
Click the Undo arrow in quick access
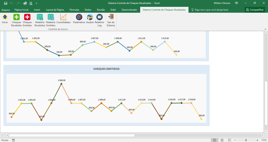[x=11, y=3]
